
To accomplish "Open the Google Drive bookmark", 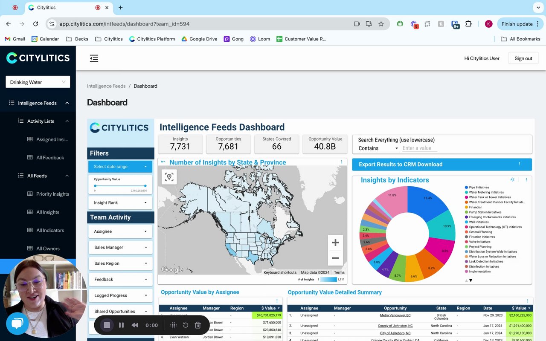I will point(199,39).
